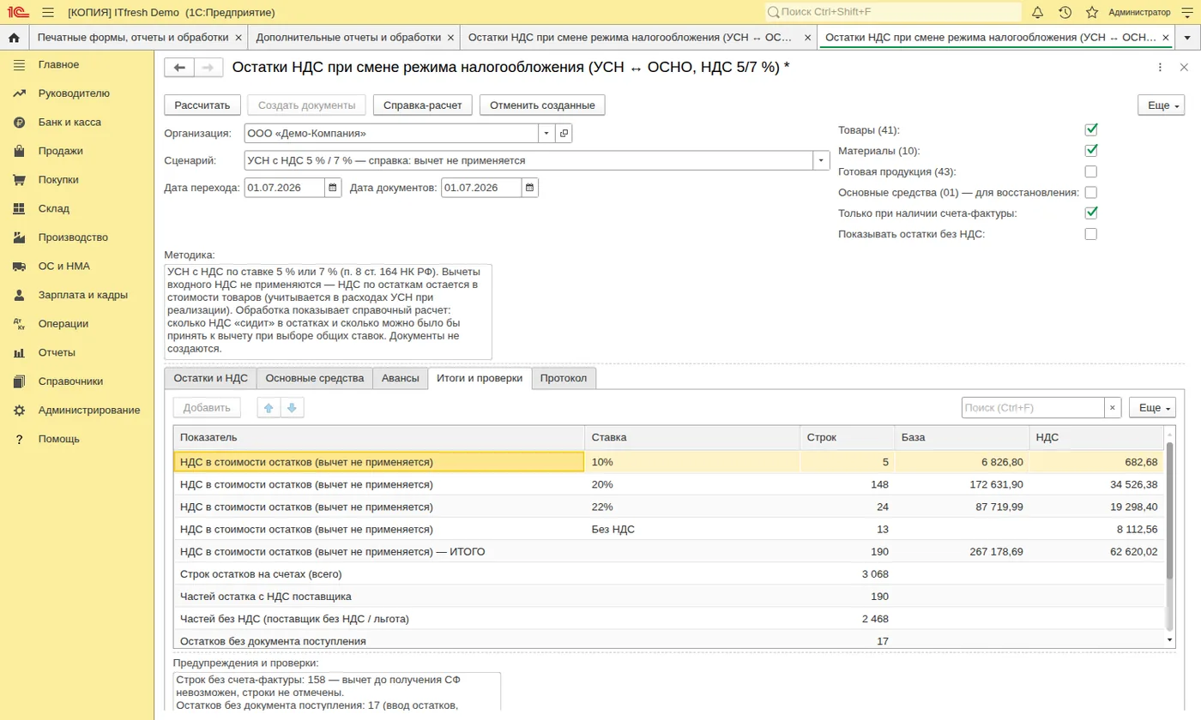Move row down with blue arrow
1201x720 pixels.
pos(292,408)
